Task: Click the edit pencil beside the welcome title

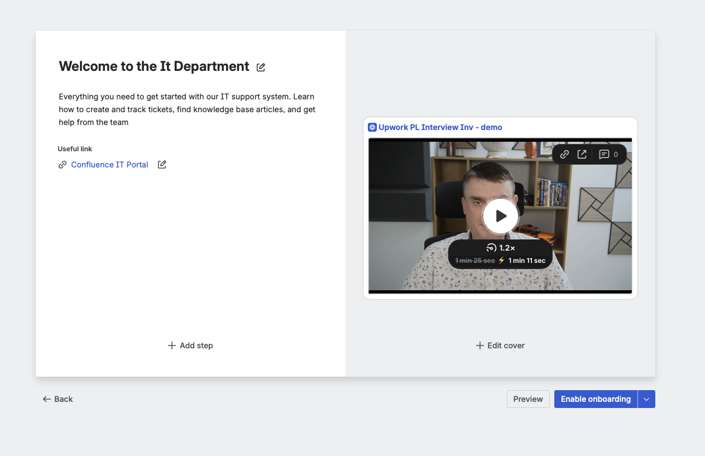Action: 261,68
